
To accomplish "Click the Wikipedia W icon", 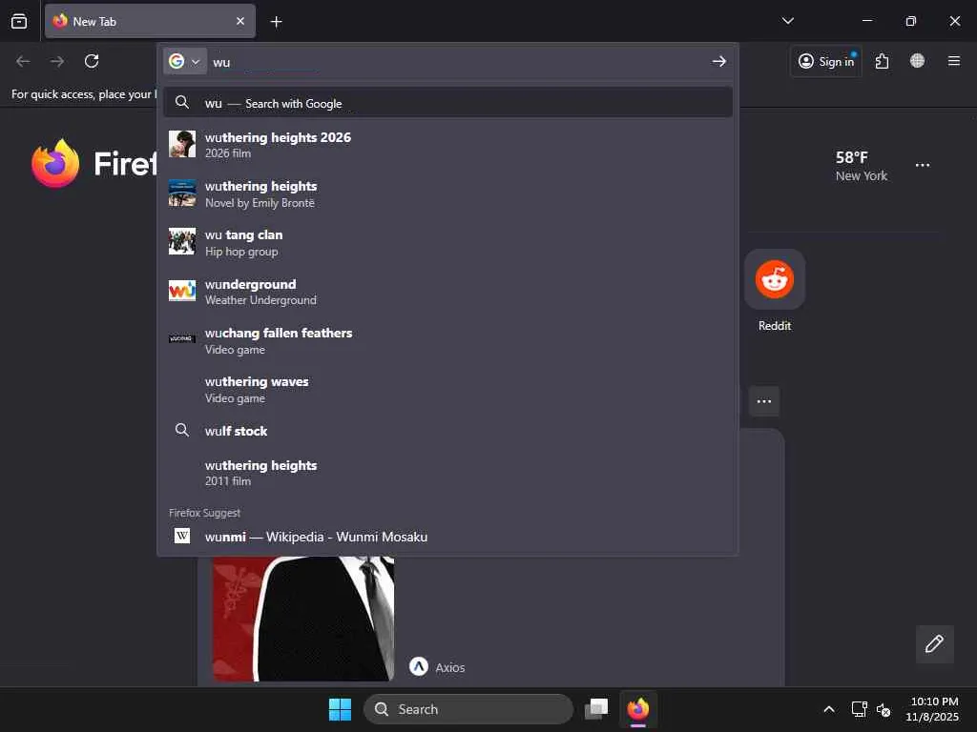I will coord(182,536).
